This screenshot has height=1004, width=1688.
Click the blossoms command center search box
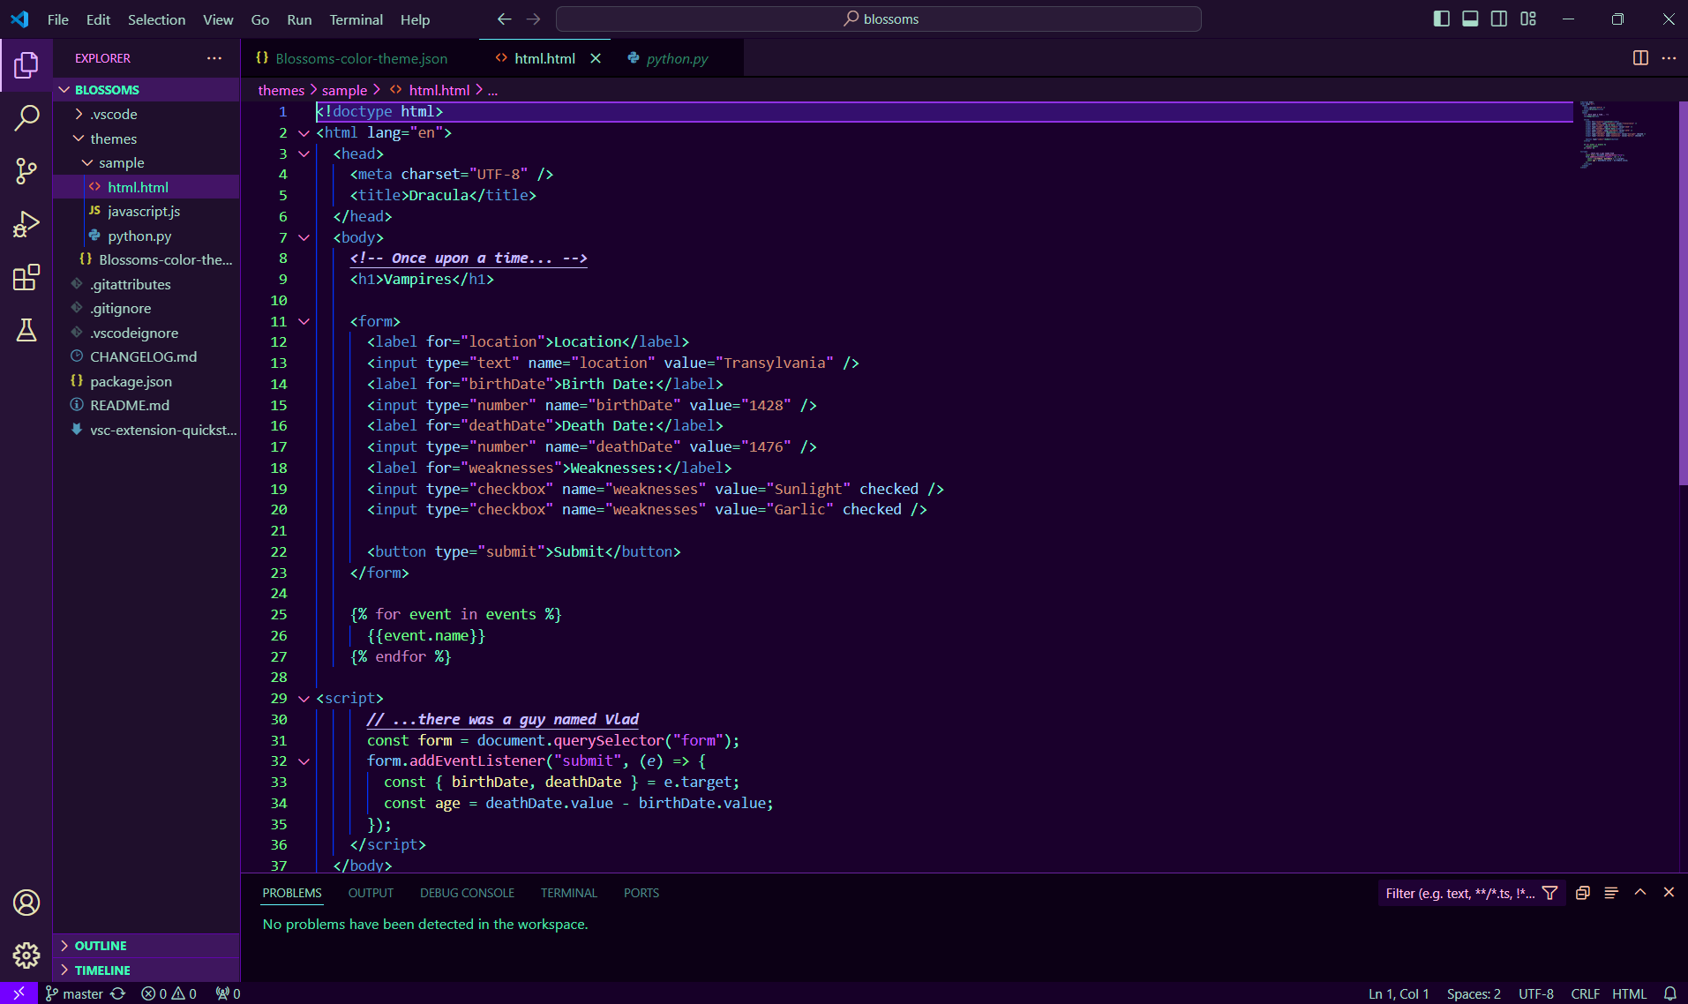[x=879, y=19]
